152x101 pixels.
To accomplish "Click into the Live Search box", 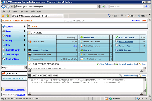I will click(127, 7).
